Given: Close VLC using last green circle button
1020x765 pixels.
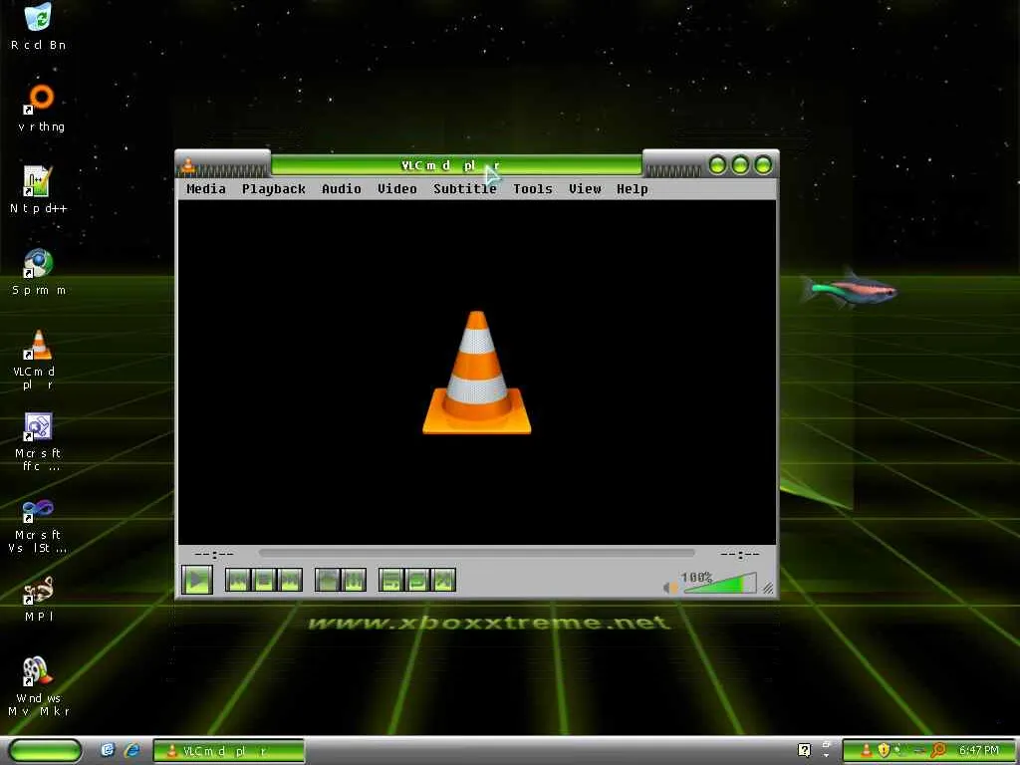Looking at the screenshot, I should (763, 165).
